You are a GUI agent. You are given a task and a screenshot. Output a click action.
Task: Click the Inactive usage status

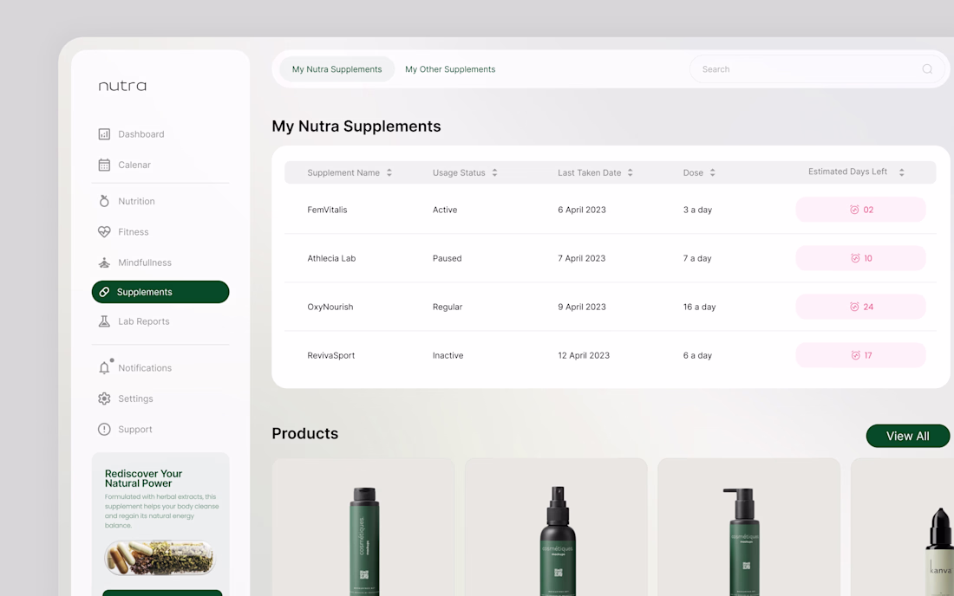pos(448,355)
